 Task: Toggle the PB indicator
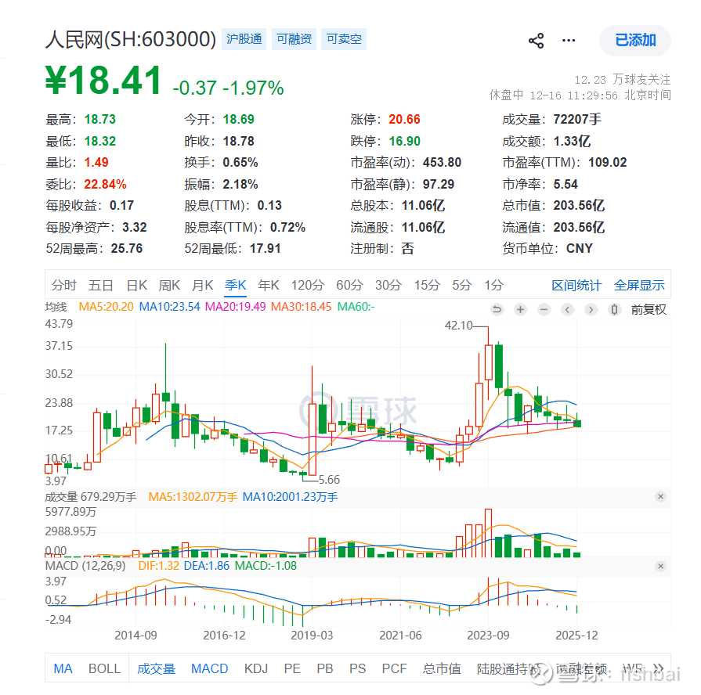[x=325, y=668]
